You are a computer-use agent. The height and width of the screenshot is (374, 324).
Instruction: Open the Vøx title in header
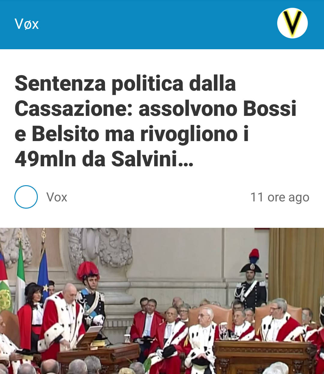pyautogui.click(x=27, y=24)
